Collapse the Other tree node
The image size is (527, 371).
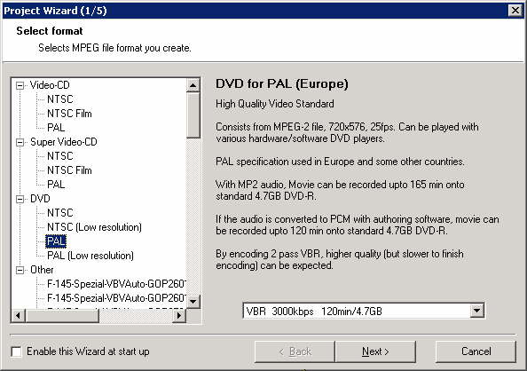tap(20, 271)
